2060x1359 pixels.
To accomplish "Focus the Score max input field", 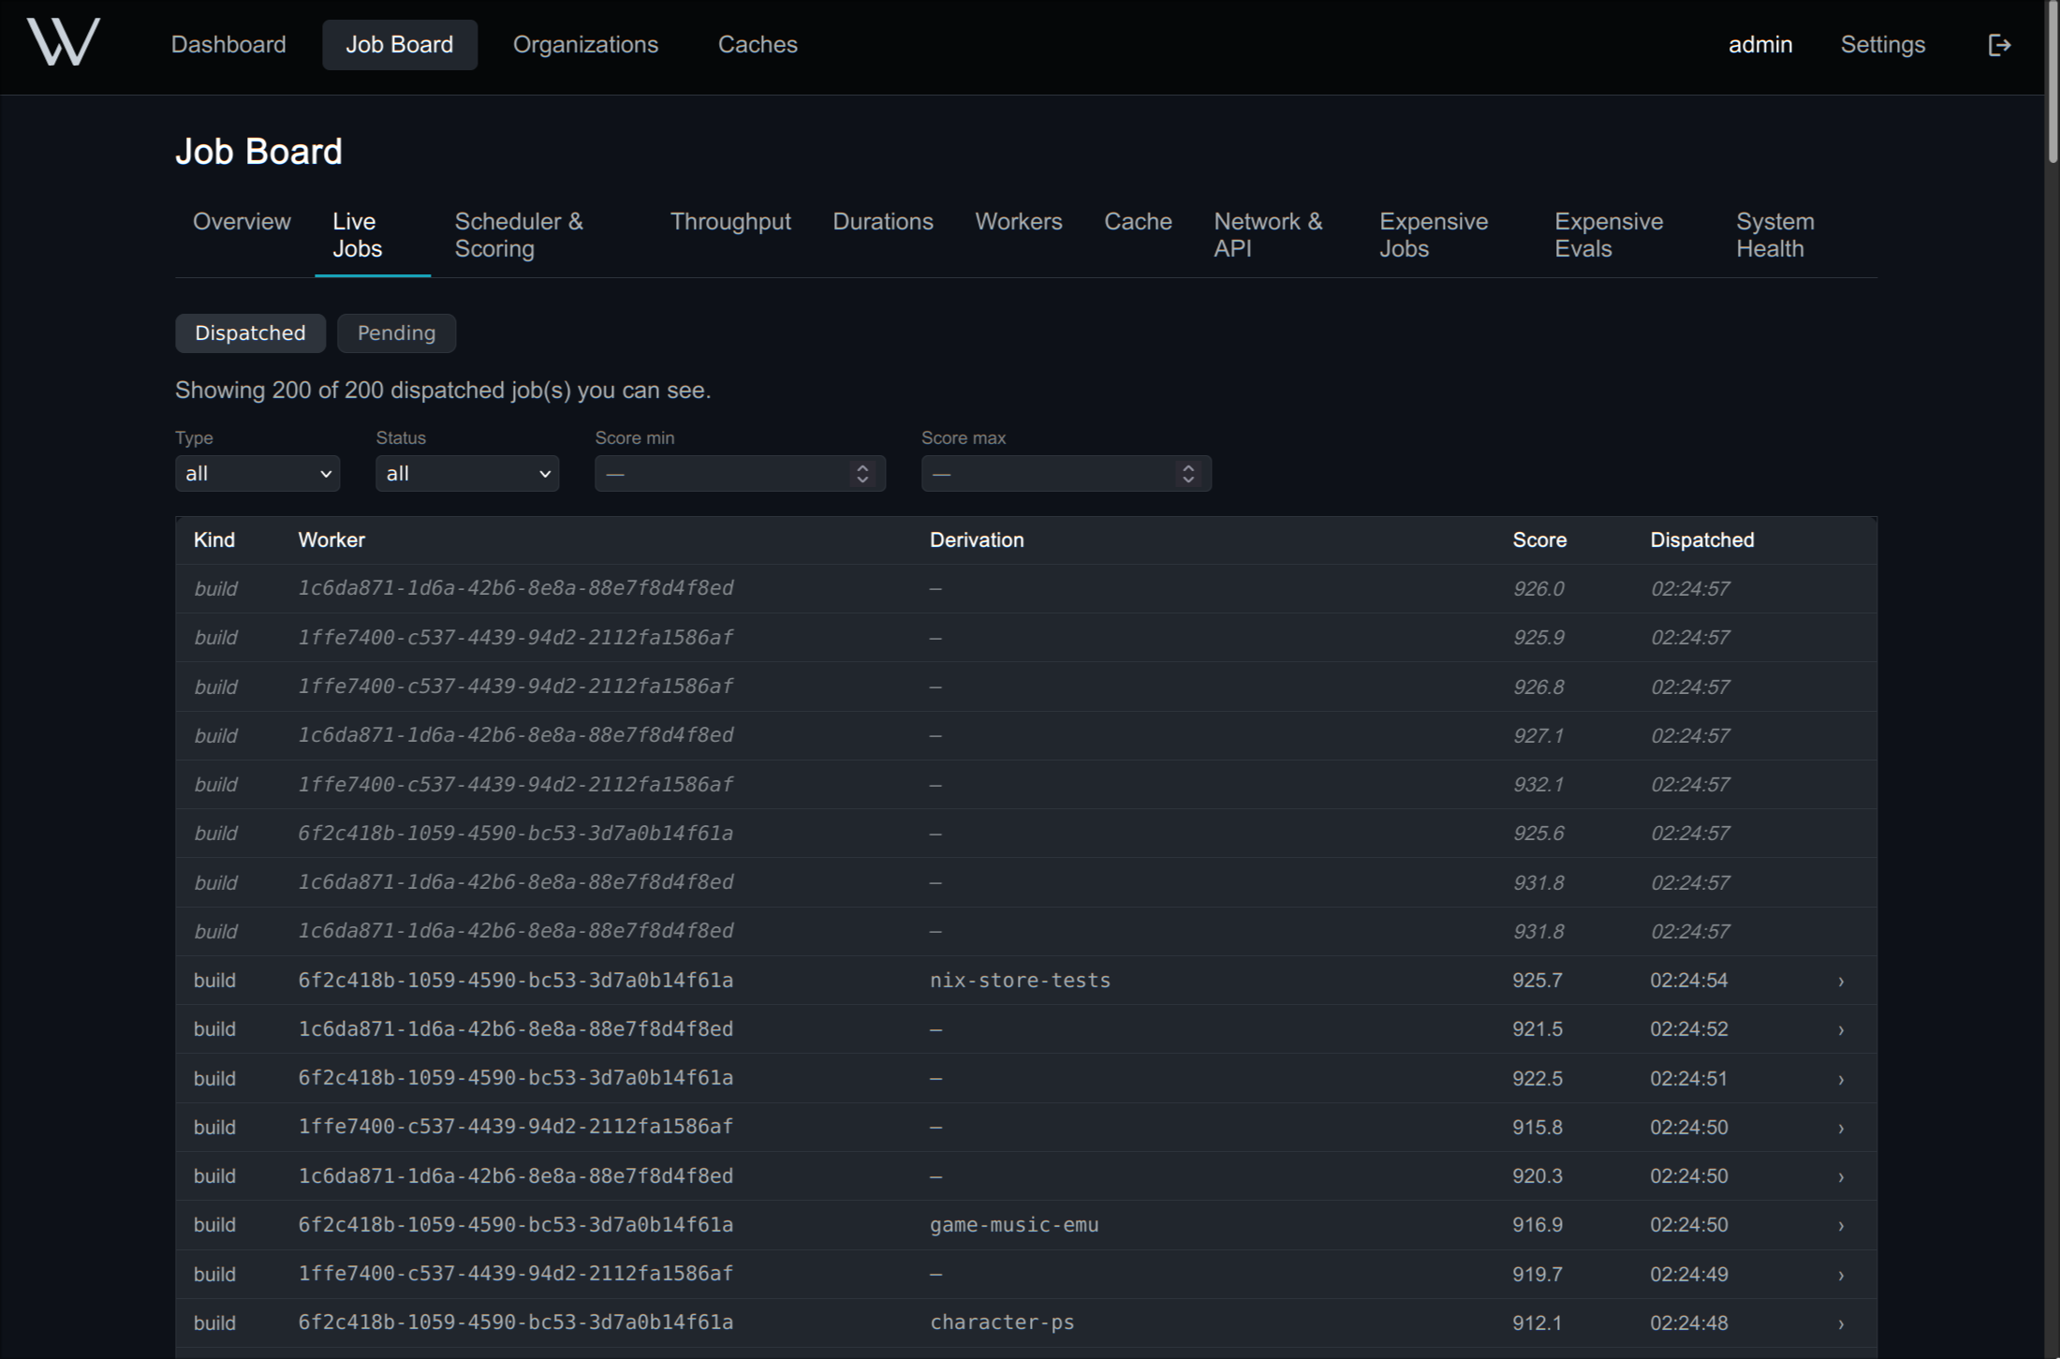I will pyautogui.click(x=1066, y=474).
